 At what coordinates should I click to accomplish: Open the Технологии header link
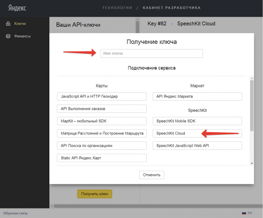[x=117, y=8]
